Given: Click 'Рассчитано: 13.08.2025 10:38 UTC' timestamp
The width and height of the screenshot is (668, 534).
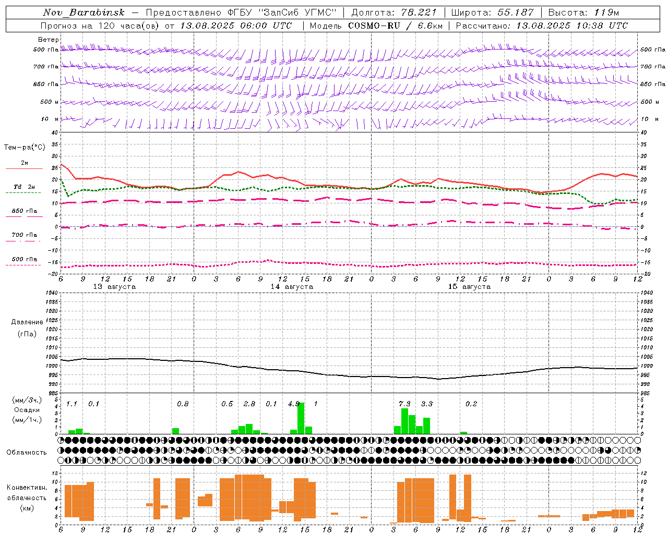Looking at the screenshot, I should (542, 26).
